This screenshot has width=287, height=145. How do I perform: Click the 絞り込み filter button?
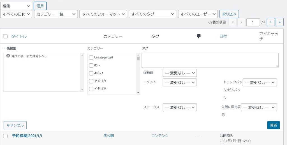click(229, 14)
